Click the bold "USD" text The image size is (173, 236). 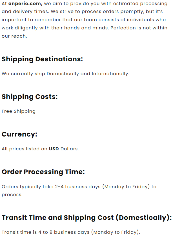54,149
